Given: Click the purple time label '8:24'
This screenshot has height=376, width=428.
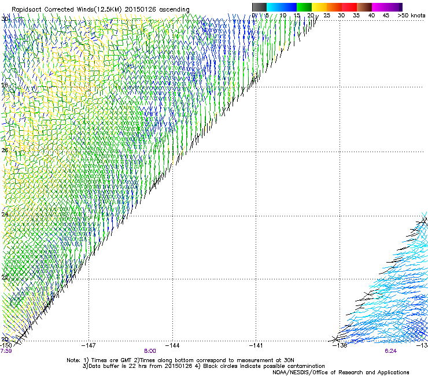Looking at the screenshot, I should pos(390,351).
